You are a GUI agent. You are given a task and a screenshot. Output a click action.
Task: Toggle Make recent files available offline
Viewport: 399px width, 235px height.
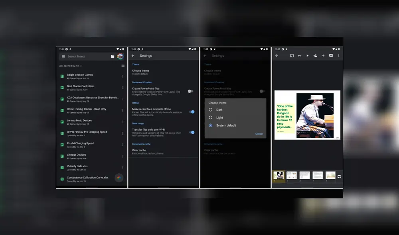pyautogui.click(x=191, y=112)
